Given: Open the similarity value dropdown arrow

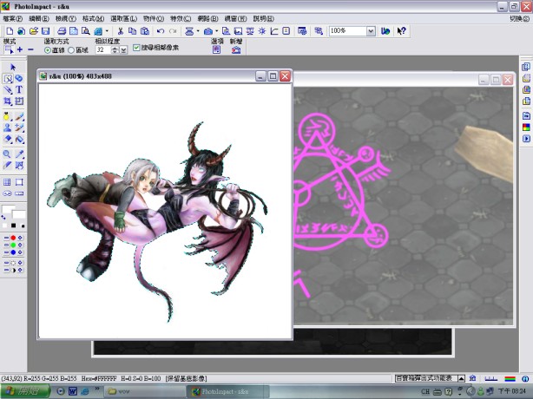Looking at the screenshot, I should [x=124, y=50].
